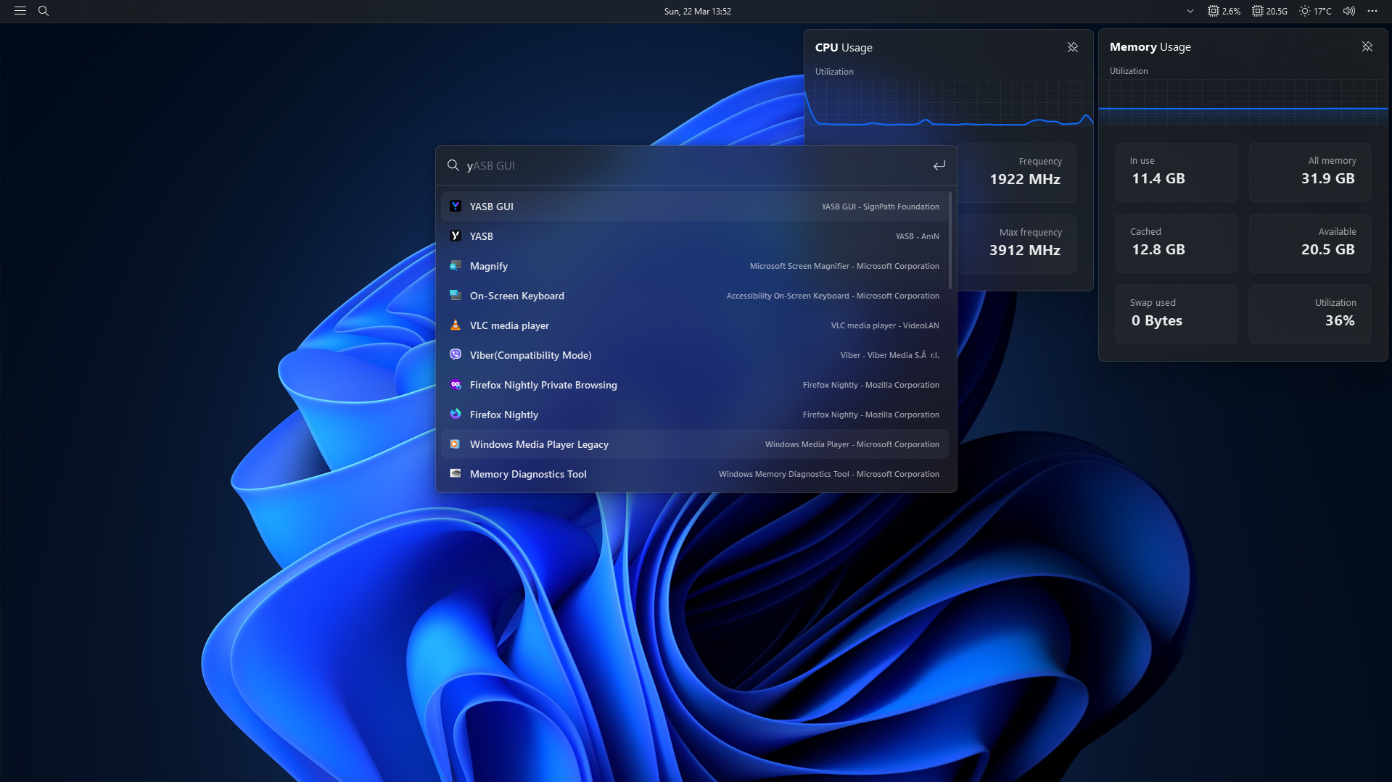Expand hidden tray icons with the chevron
Viewport: 1392px width, 782px height.
pyautogui.click(x=1190, y=11)
